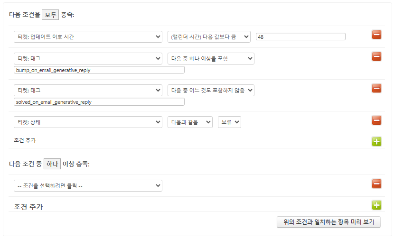Screen dimensions: 394x239
Task: Expand the '다음 중 어느 것도 포함하지 않음' dropdown
Action: coord(211,90)
